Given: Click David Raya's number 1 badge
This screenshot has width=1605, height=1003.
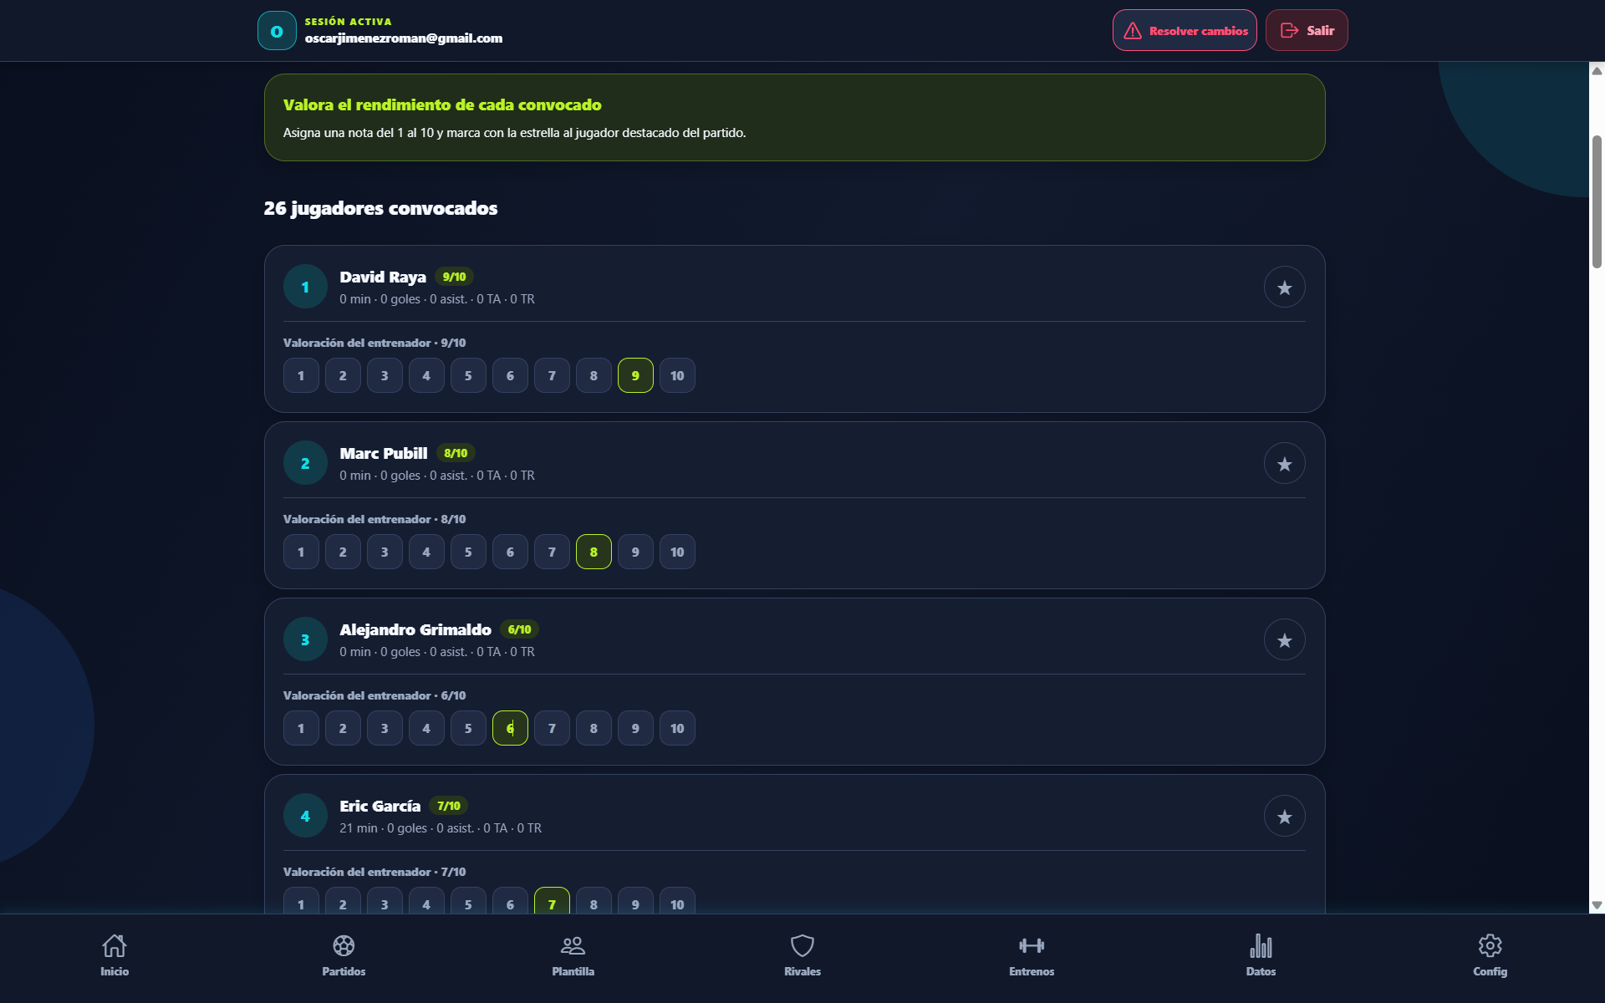Looking at the screenshot, I should tap(305, 288).
